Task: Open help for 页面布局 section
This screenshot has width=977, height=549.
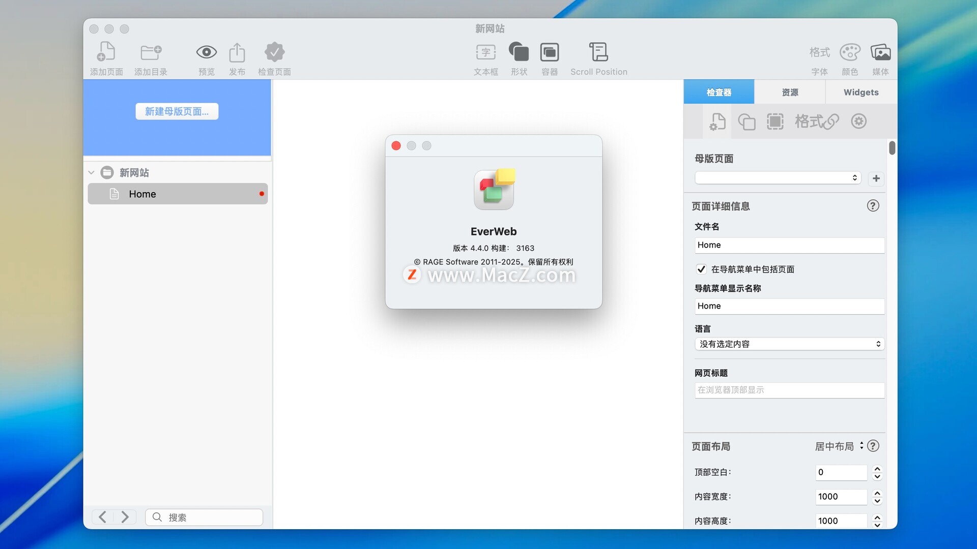Action: (x=873, y=446)
